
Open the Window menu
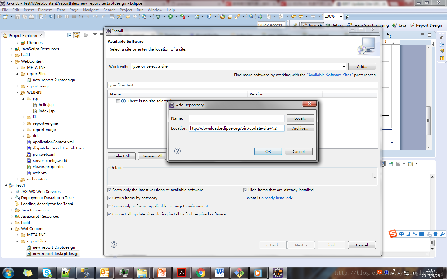coord(155,10)
